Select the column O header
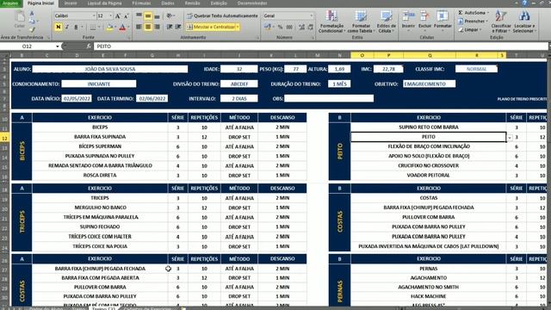551x310 pixels. pyautogui.click(x=362, y=55)
